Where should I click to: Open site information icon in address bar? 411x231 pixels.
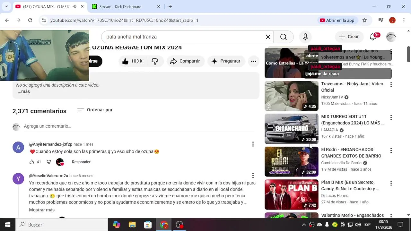(x=44, y=20)
